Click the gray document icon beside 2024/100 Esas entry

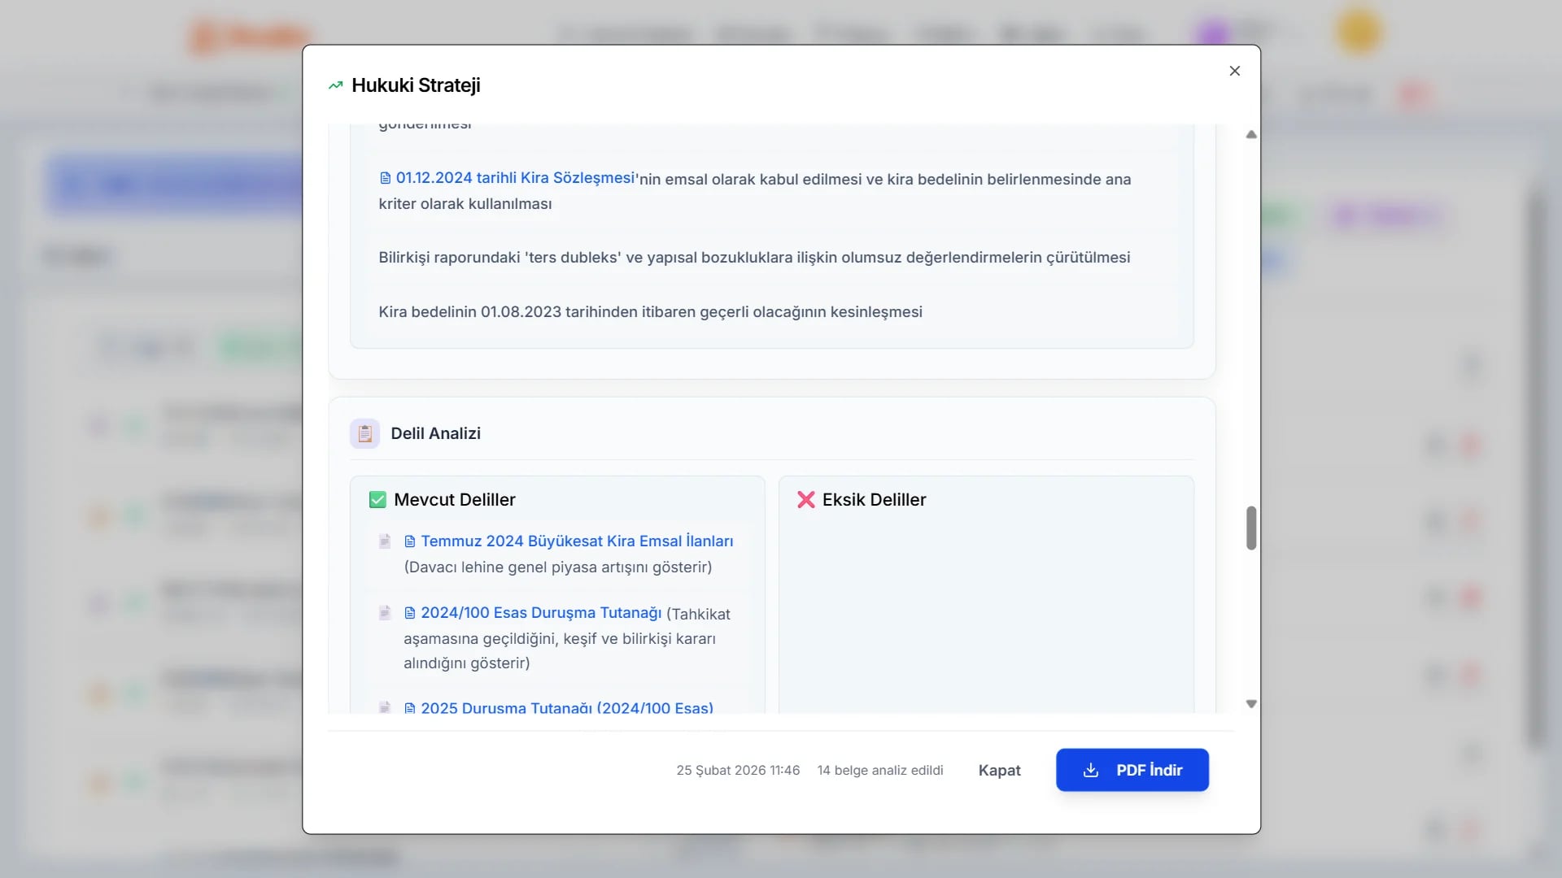(x=385, y=613)
